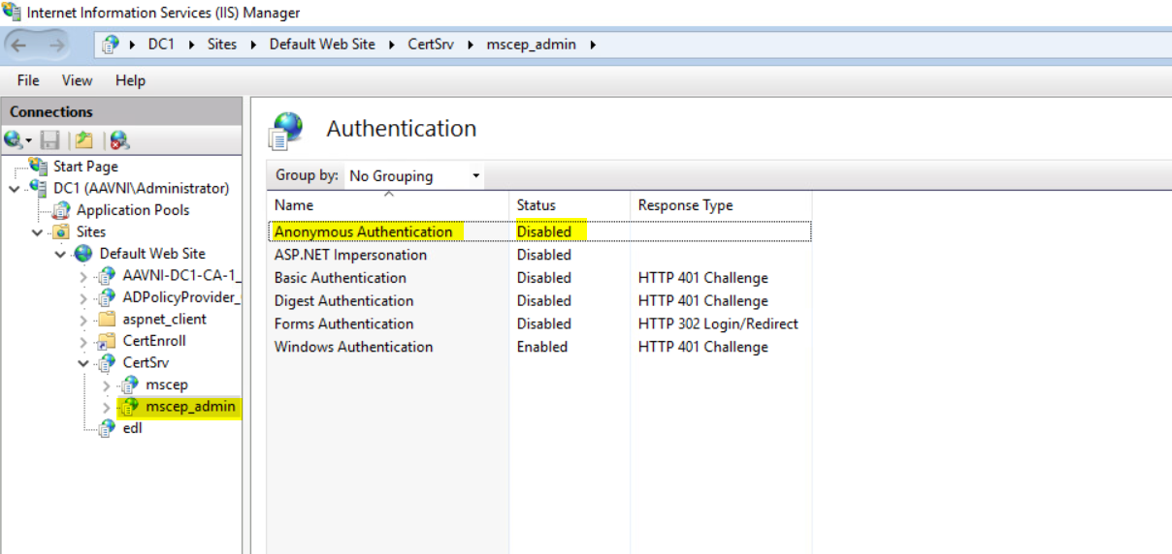Click the Save icon in Connections toolbar
The height and width of the screenshot is (554, 1172).
pos(50,140)
